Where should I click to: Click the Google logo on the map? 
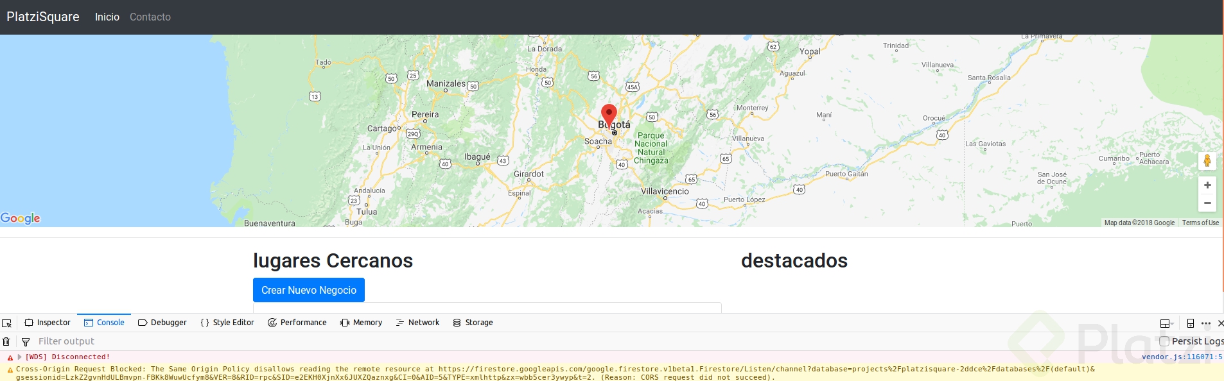[21, 218]
